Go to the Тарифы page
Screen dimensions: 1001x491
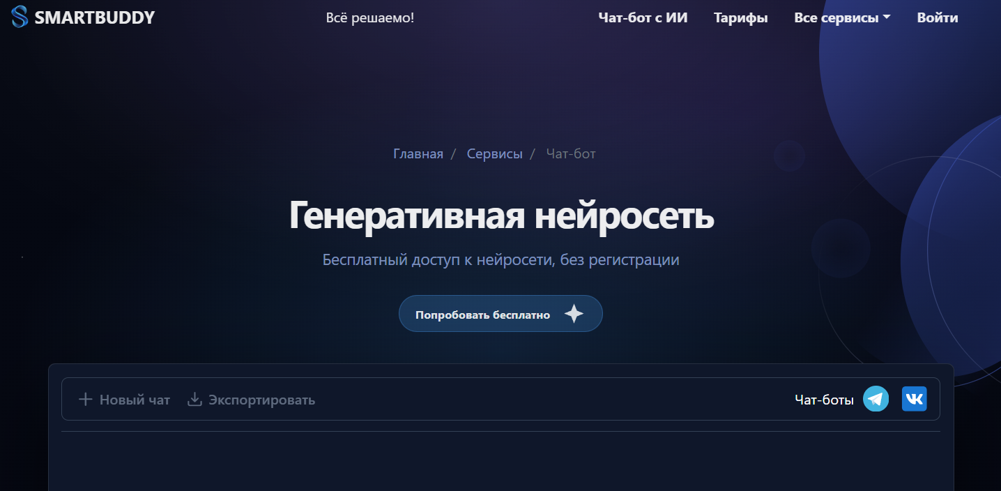point(740,18)
